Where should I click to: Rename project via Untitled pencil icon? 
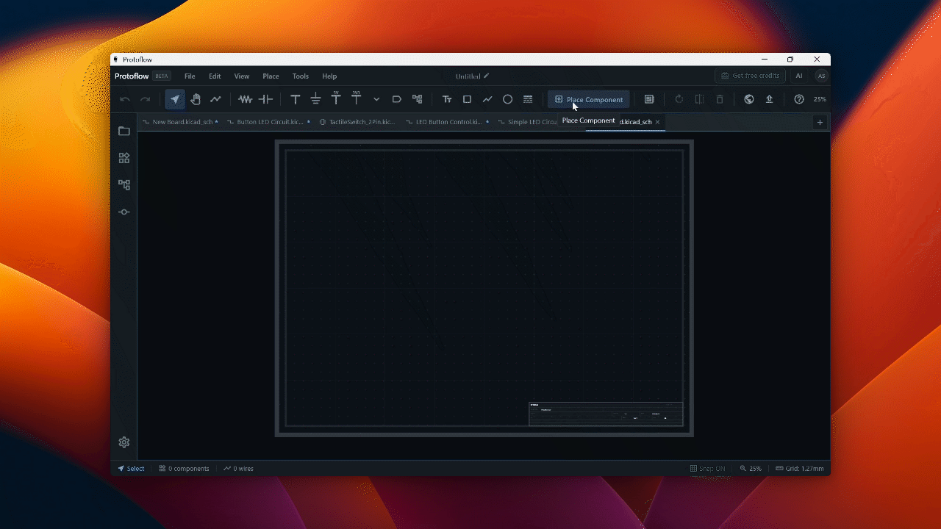coord(486,76)
